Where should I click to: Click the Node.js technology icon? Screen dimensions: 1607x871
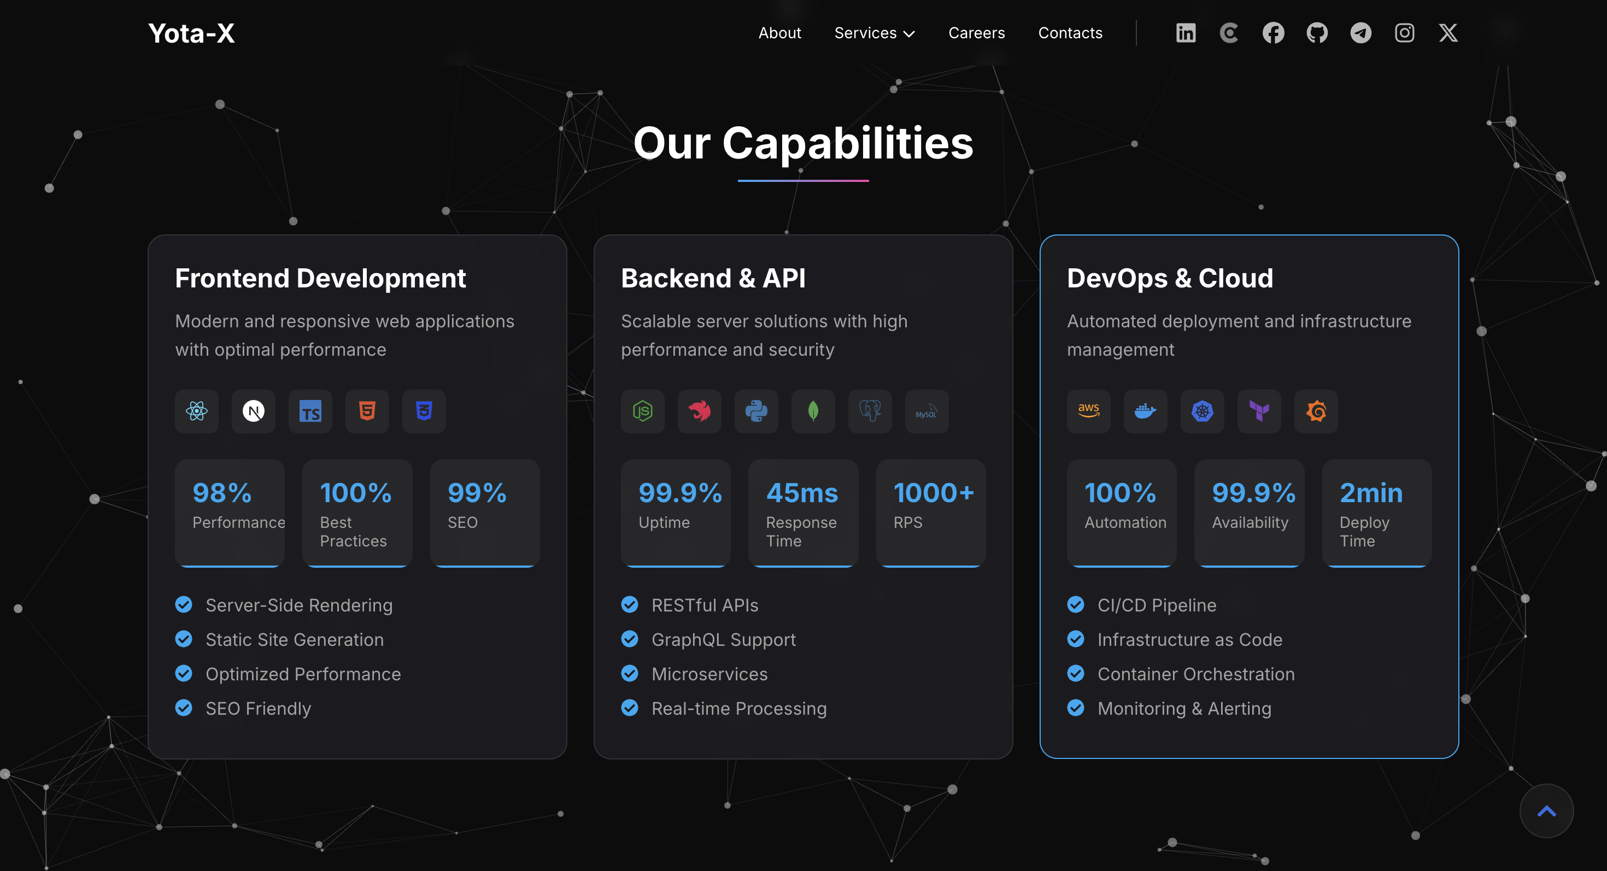(x=643, y=411)
